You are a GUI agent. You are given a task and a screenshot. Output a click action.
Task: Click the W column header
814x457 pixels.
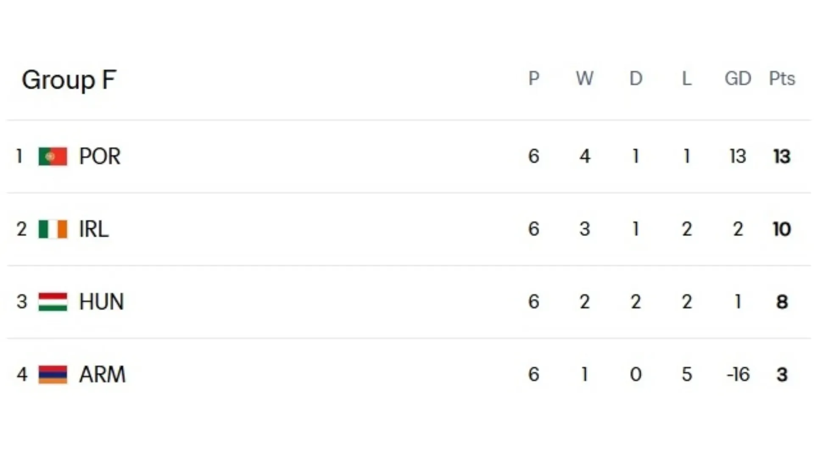click(x=585, y=79)
